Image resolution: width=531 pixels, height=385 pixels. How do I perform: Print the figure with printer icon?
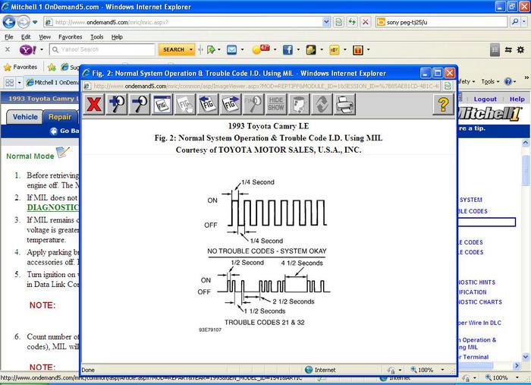(344, 104)
